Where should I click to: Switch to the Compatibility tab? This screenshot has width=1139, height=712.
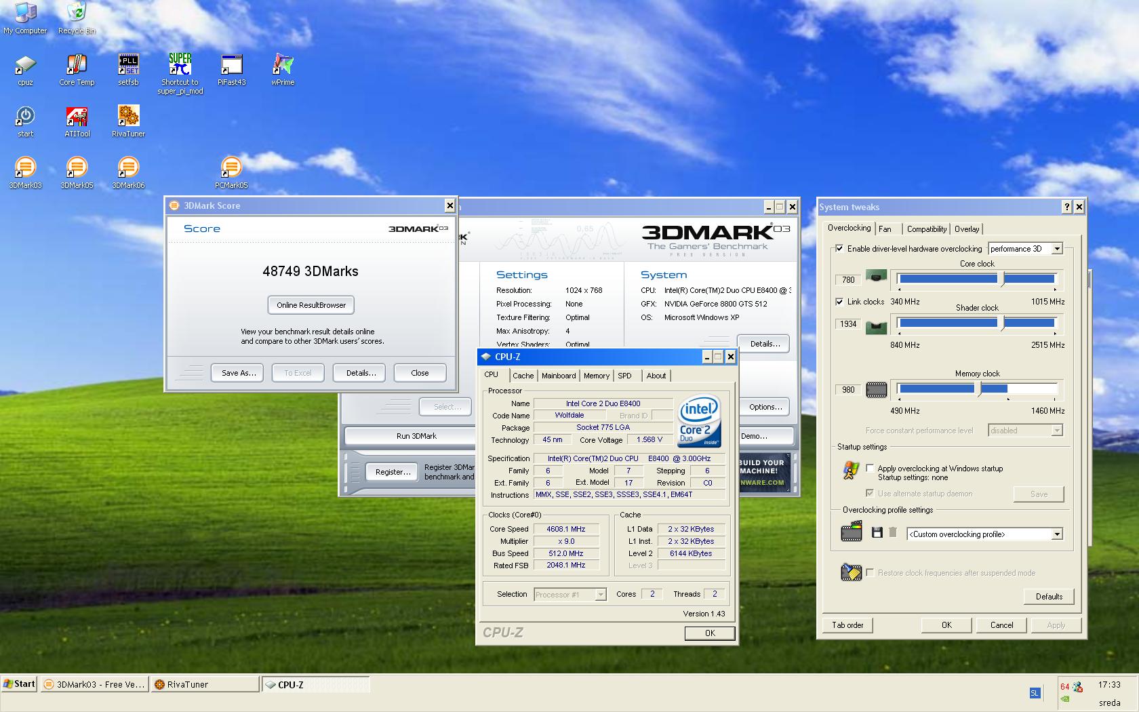pos(926,229)
